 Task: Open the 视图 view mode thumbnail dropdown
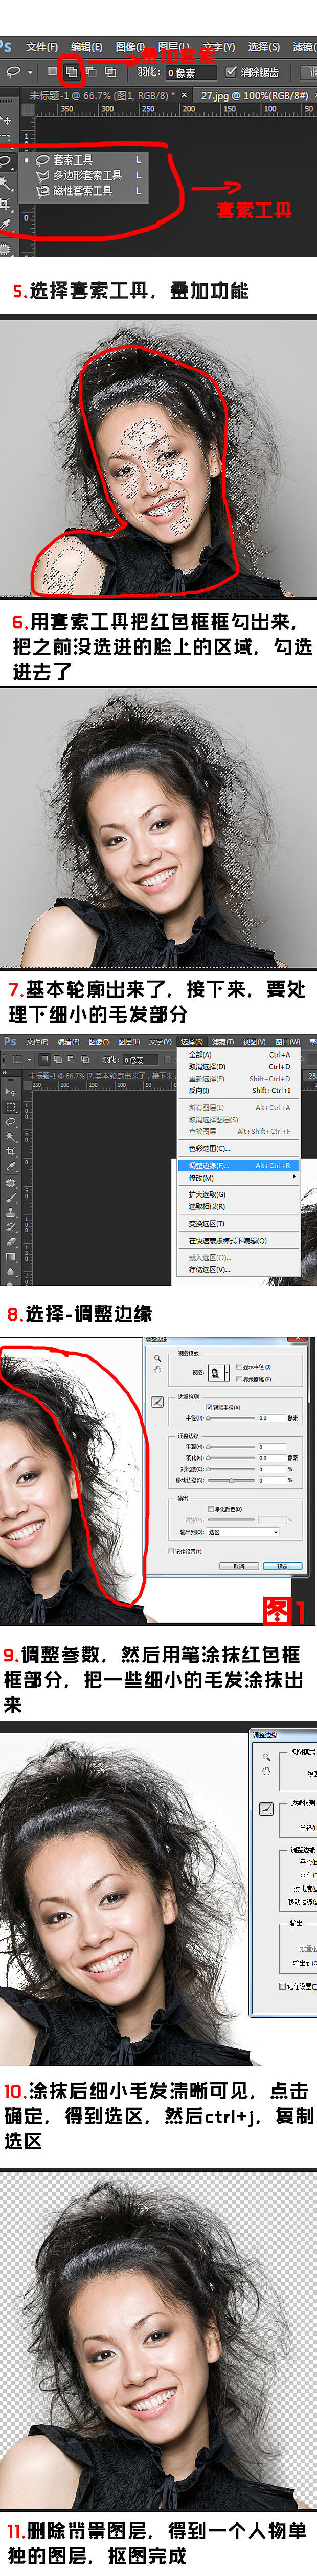tap(217, 1374)
